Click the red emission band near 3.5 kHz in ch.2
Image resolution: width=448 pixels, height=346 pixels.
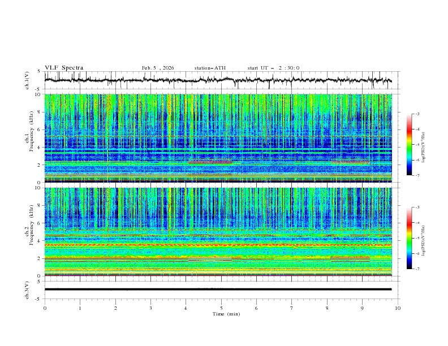click(x=218, y=245)
